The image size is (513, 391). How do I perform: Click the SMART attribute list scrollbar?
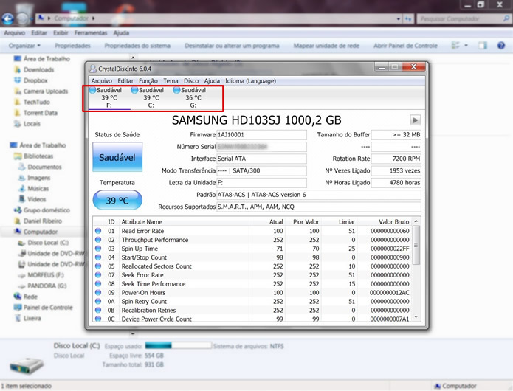[416, 273]
